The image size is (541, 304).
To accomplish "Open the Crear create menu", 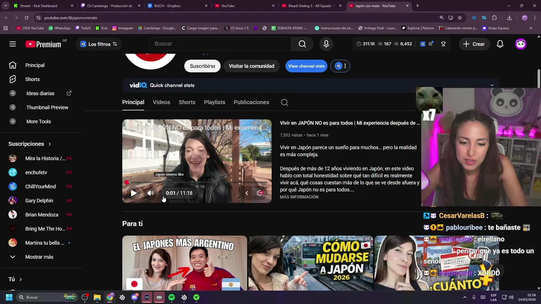I will [x=474, y=44].
